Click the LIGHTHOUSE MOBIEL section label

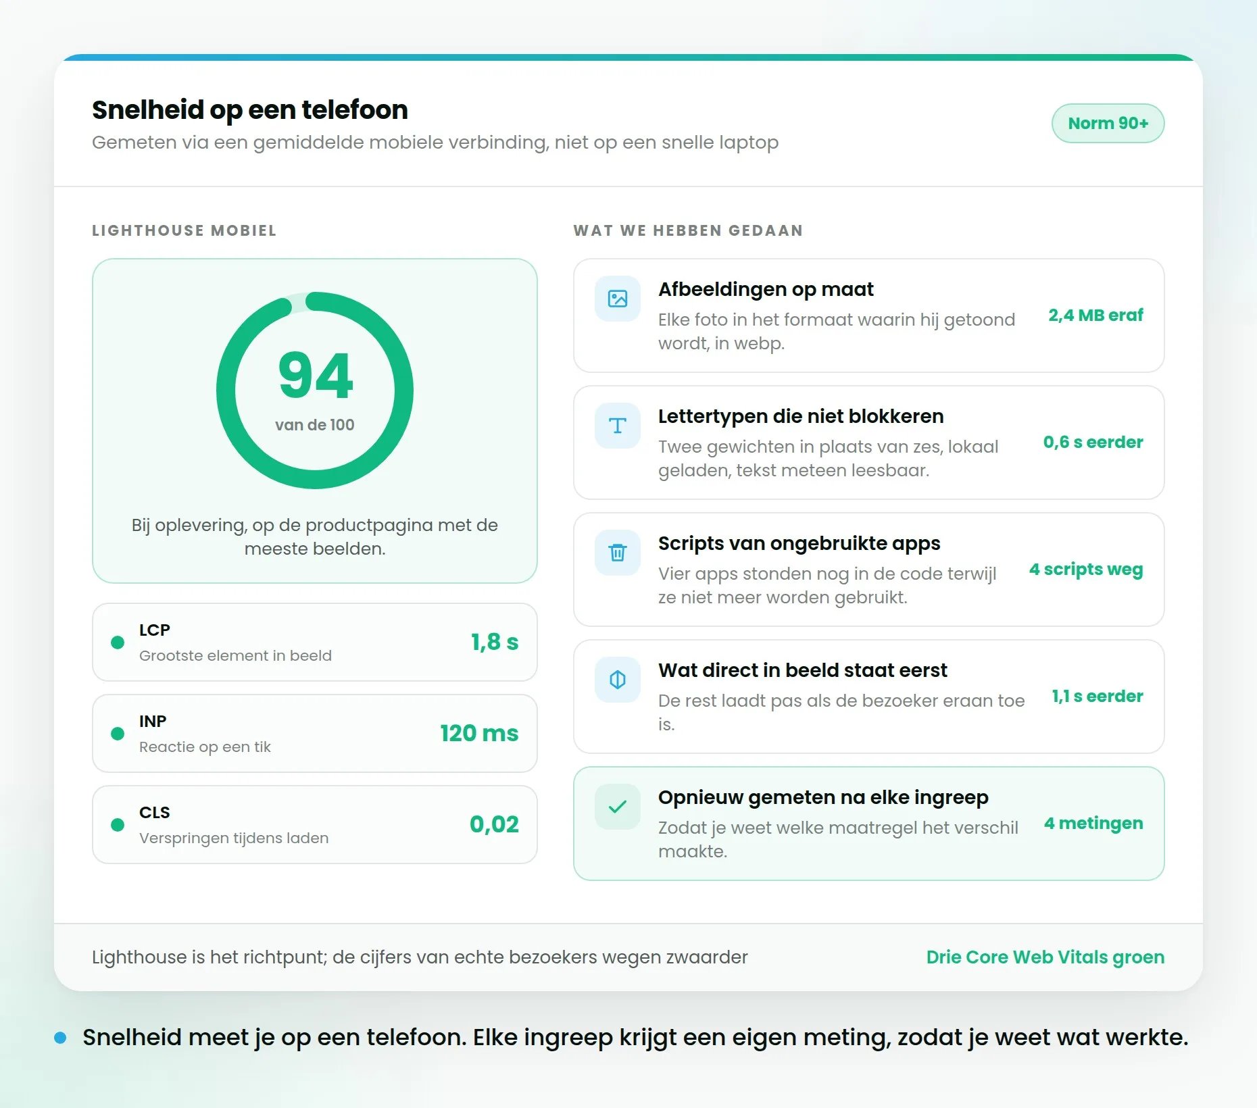pos(184,230)
